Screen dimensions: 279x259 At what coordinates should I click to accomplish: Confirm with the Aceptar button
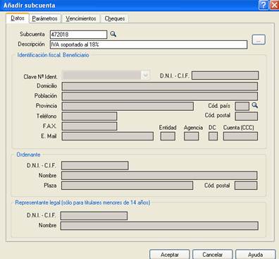point(170,254)
